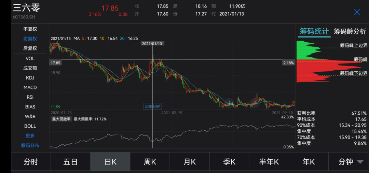Select 不复权 price adjustment
The width and height of the screenshot is (369, 173).
click(30, 29)
